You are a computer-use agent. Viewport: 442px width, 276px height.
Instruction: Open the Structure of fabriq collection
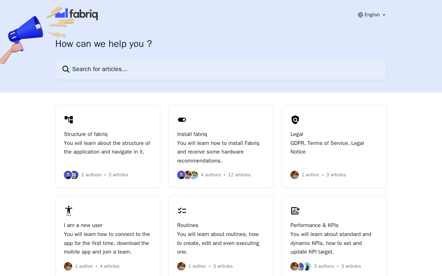point(86,134)
